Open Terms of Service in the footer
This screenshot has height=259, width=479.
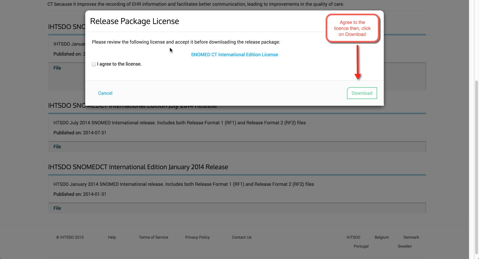click(x=153, y=237)
